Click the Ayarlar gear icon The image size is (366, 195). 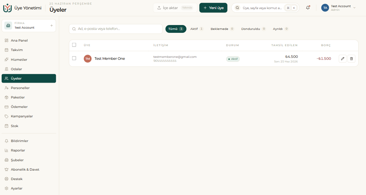[x=7, y=188]
